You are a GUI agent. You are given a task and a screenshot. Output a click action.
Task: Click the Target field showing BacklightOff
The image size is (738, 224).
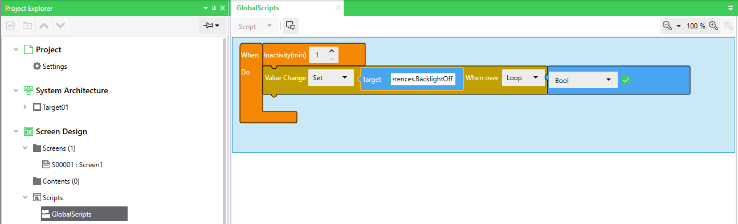[x=423, y=80]
